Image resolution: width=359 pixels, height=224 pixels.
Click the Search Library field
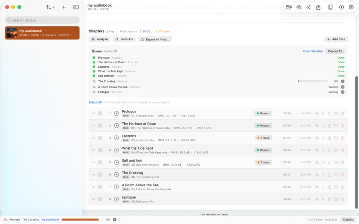click(42, 20)
